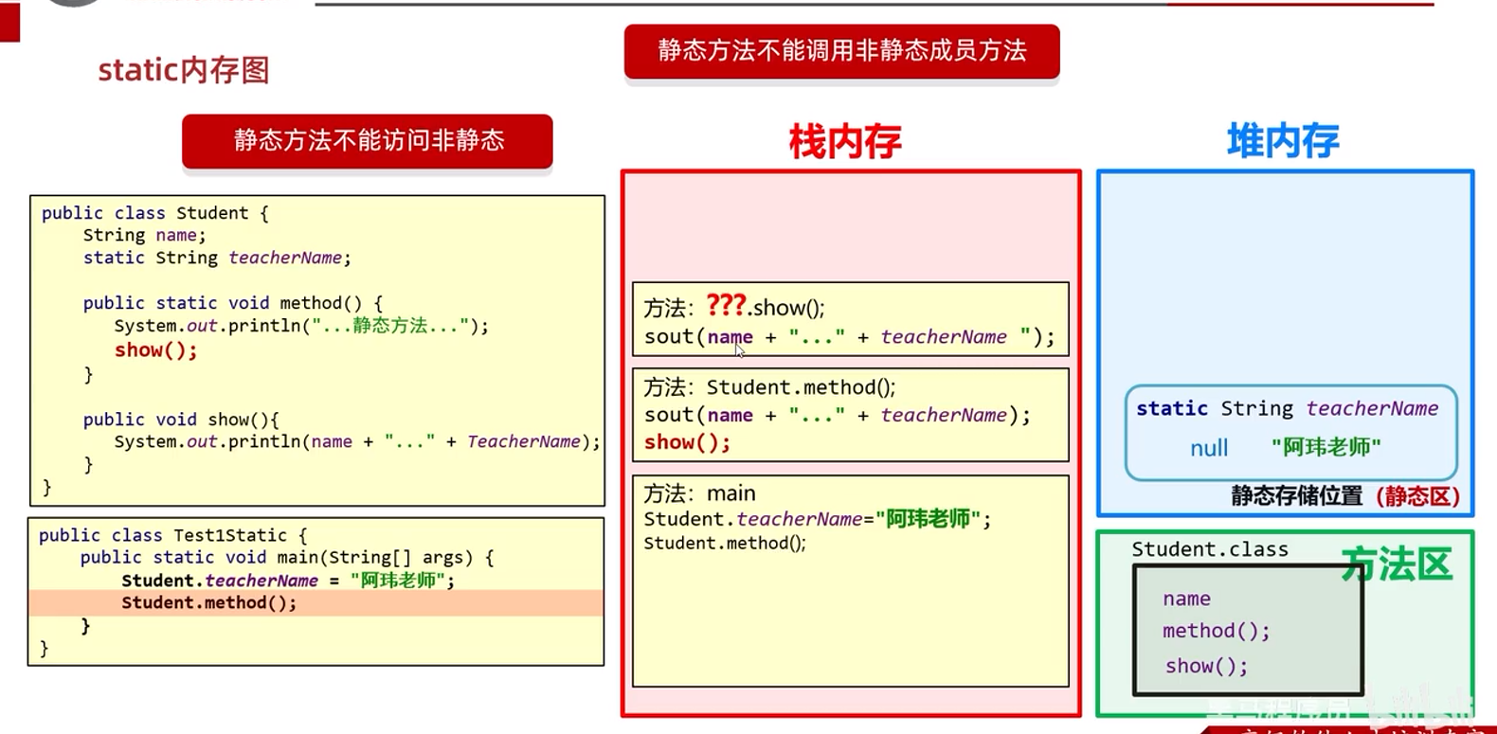Click the blue null value in the static area
Screen dimensions: 1497x734
click(x=1209, y=448)
